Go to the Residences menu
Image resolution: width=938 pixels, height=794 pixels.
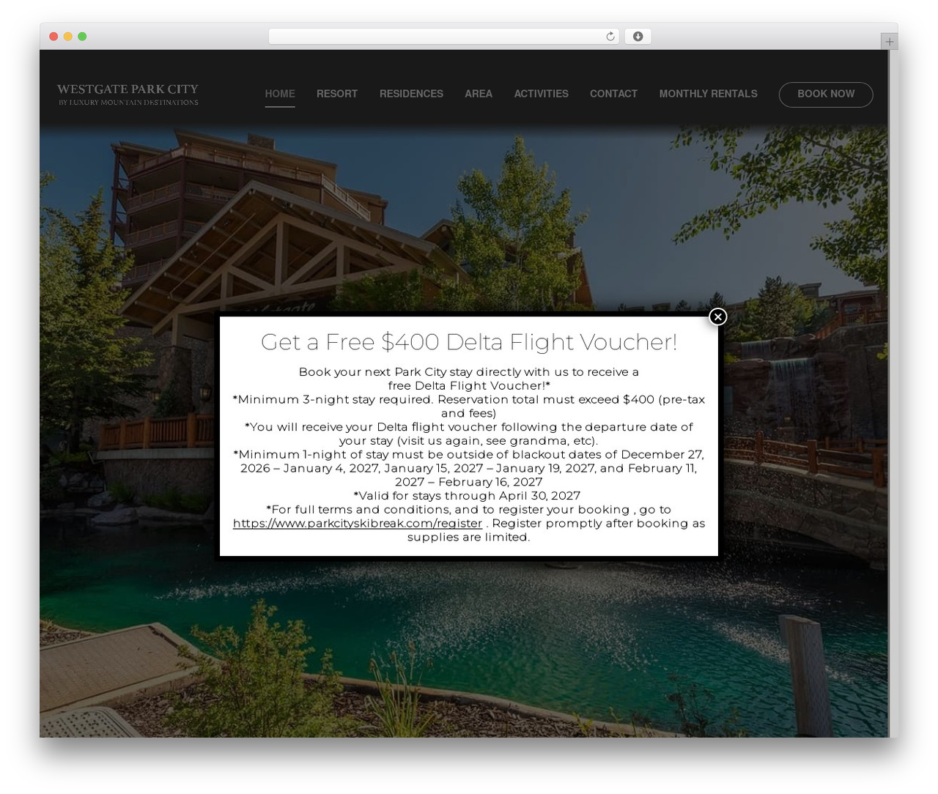(x=411, y=94)
